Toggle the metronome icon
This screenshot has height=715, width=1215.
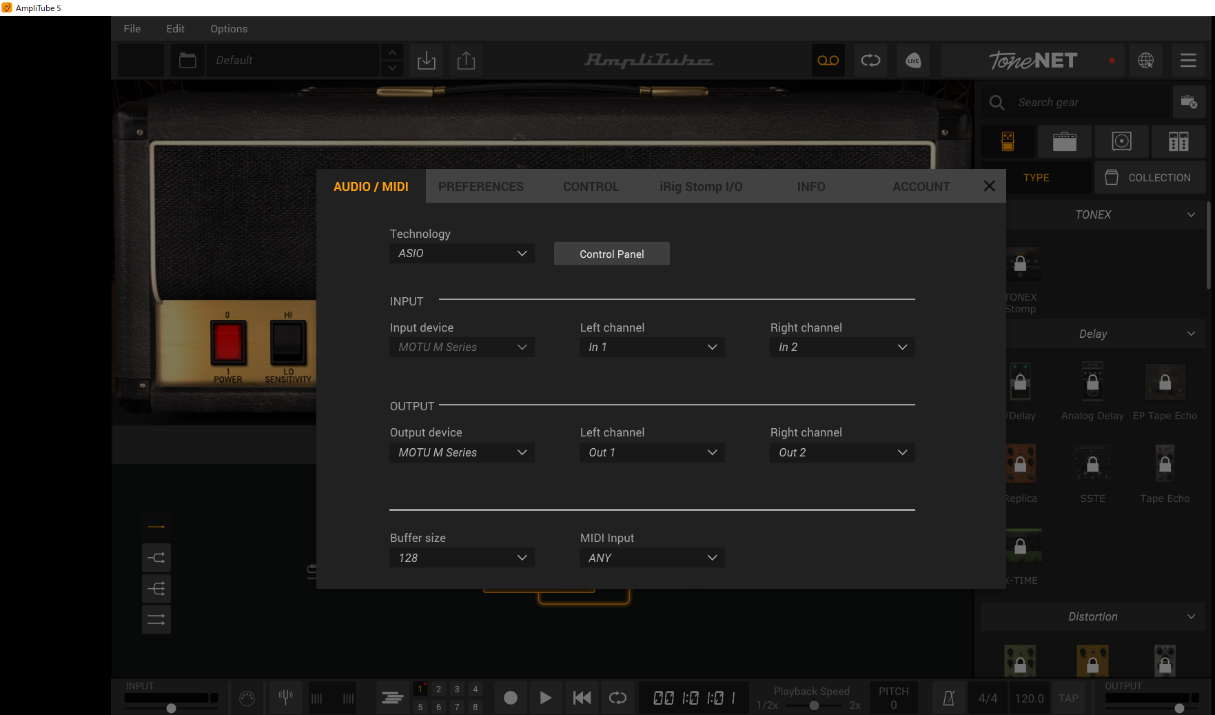[x=948, y=698]
